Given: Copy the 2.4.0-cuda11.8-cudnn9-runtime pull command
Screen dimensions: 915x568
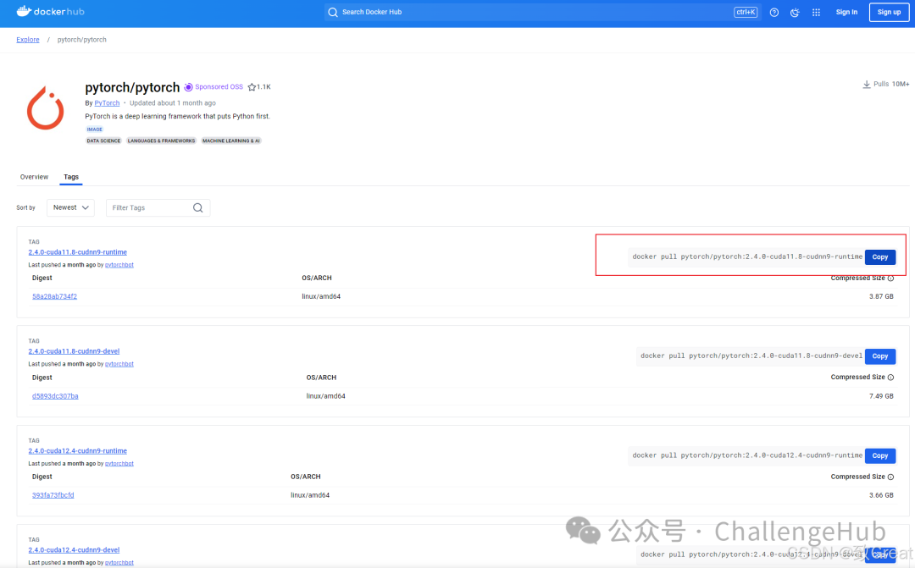Looking at the screenshot, I should (x=880, y=257).
